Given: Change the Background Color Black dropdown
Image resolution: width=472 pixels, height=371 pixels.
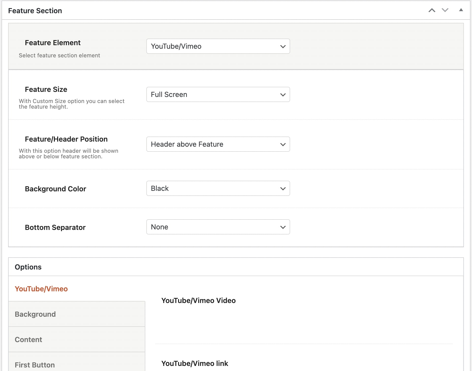Looking at the screenshot, I should [218, 188].
